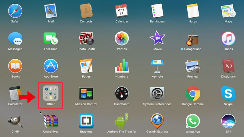This screenshot has width=244, height=137.
Task: Launch the Reminders app
Action: 157,11
